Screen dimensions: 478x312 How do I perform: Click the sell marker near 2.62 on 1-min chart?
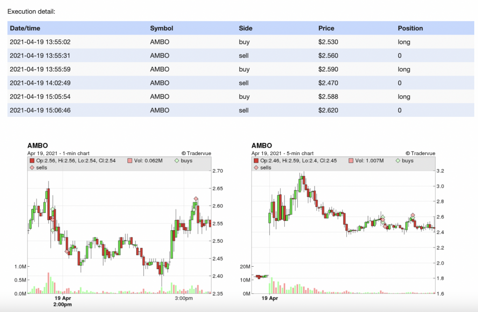click(196, 199)
